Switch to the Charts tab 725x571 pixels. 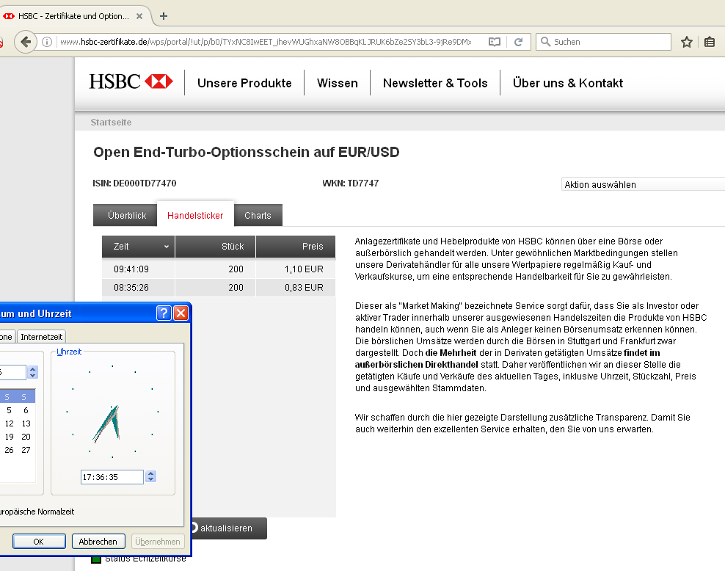tap(258, 216)
